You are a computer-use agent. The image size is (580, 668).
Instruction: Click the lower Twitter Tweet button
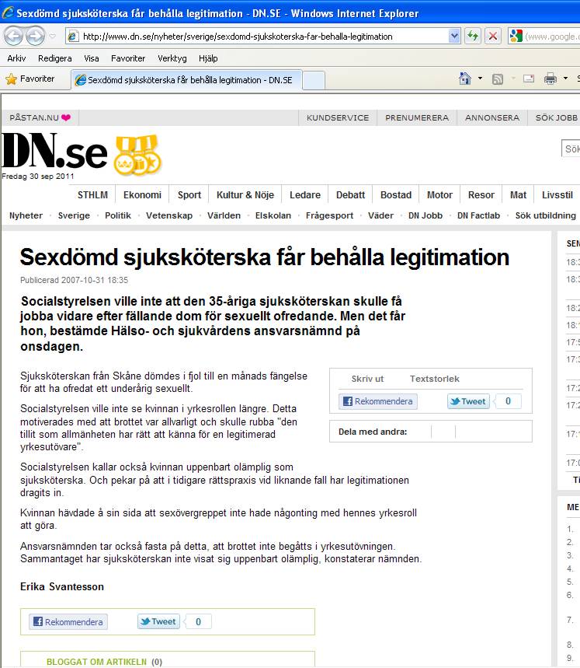(158, 621)
